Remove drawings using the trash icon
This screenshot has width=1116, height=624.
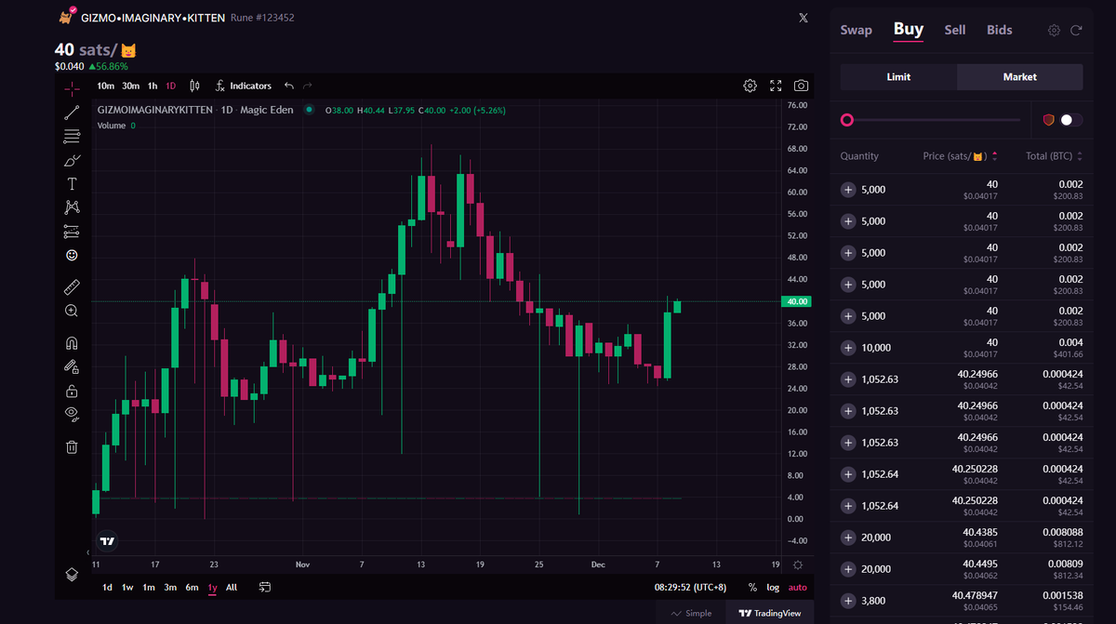click(72, 447)
